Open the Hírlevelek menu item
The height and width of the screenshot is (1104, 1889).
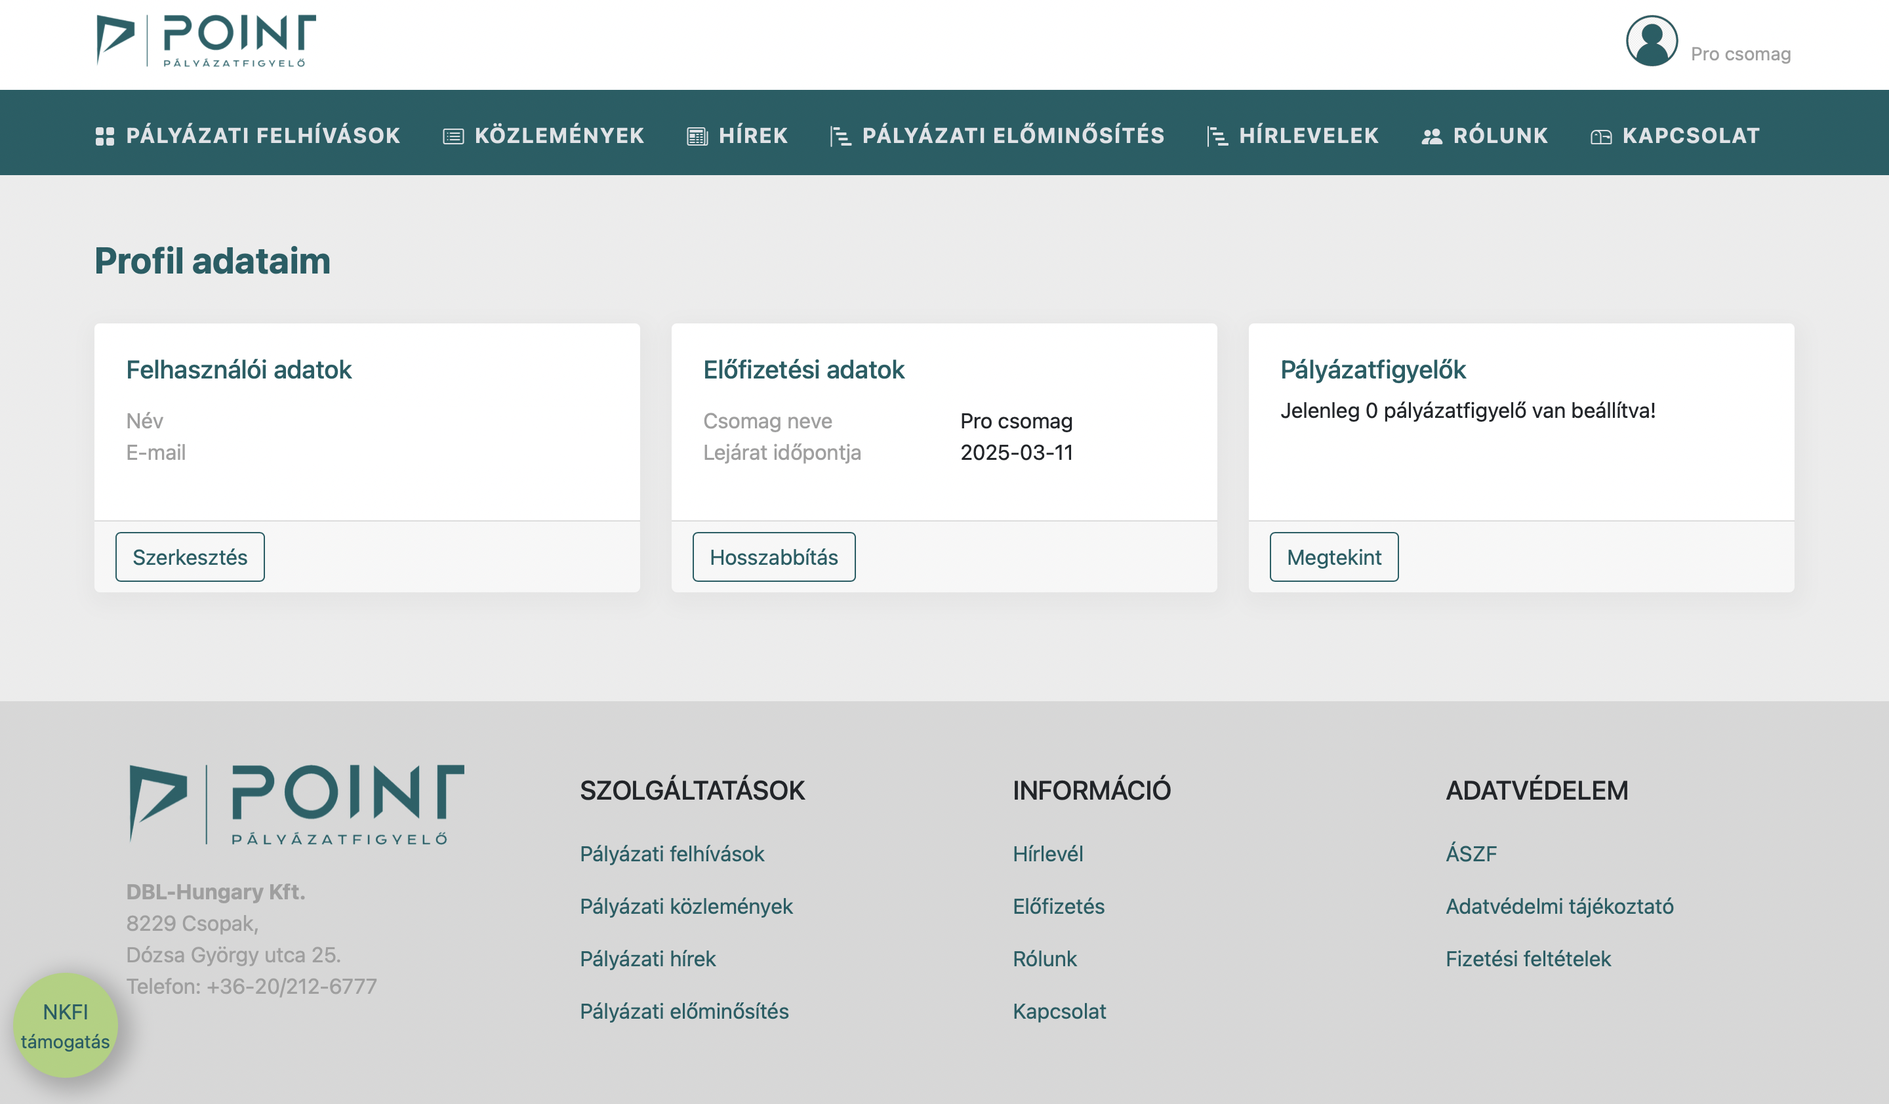pos(1308,136)
